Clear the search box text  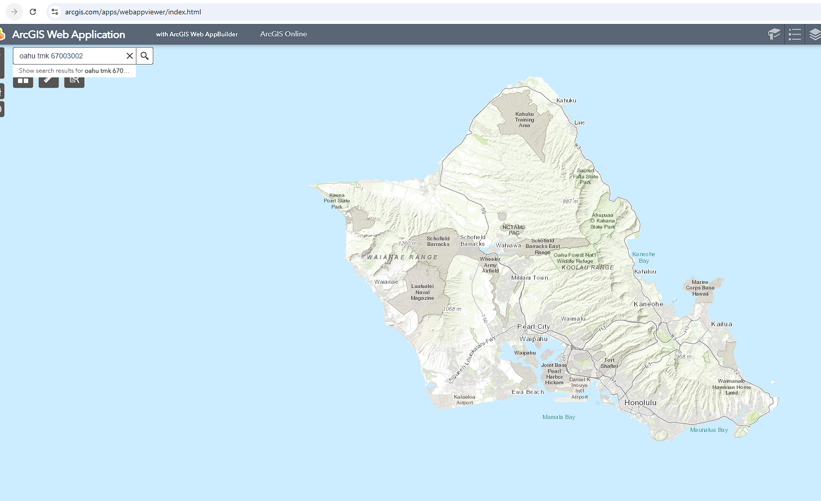pyautogui.click(x=130, y=56)
